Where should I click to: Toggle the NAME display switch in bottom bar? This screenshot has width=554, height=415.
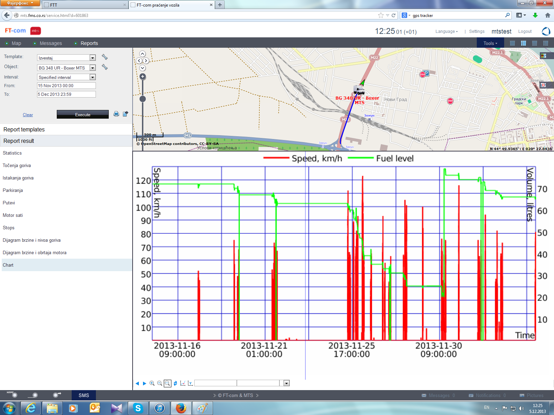coord(14,395)
